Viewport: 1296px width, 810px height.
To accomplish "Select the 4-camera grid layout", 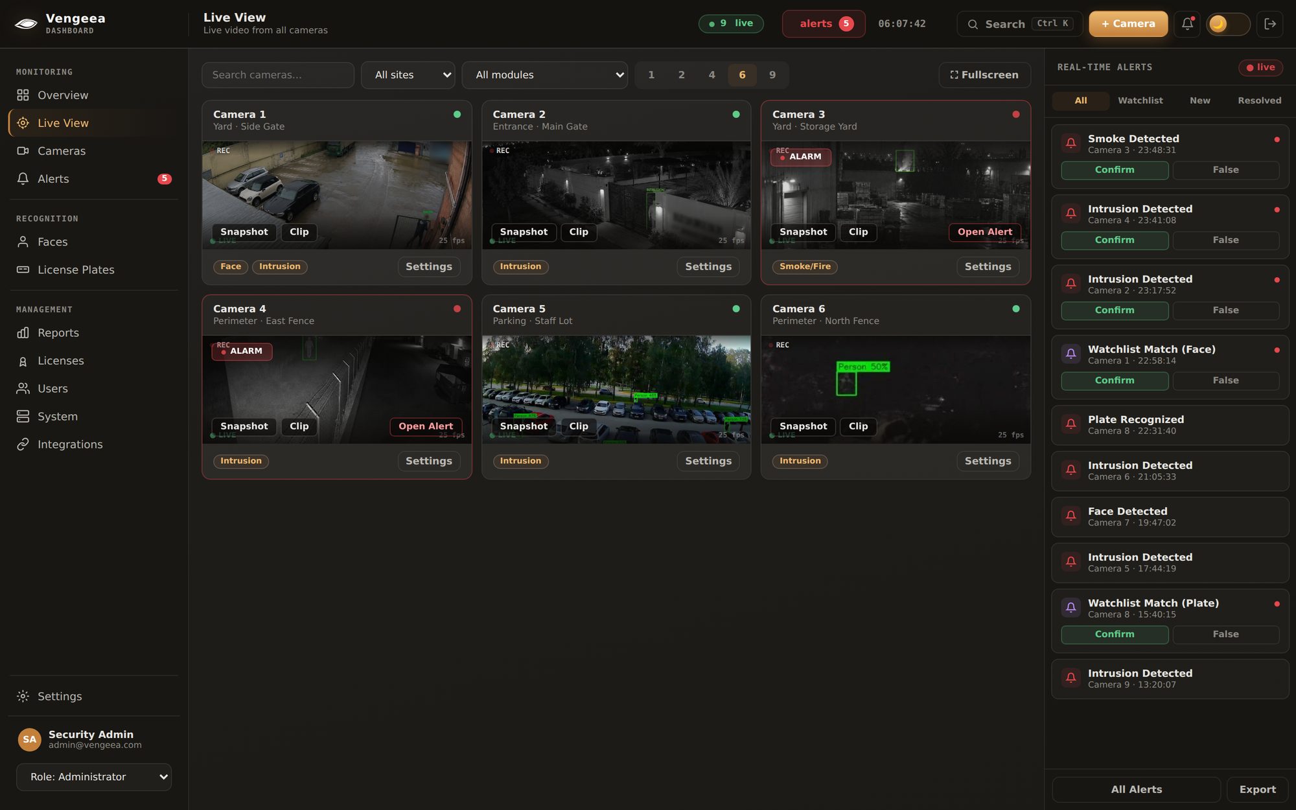I will click(712, 75).
